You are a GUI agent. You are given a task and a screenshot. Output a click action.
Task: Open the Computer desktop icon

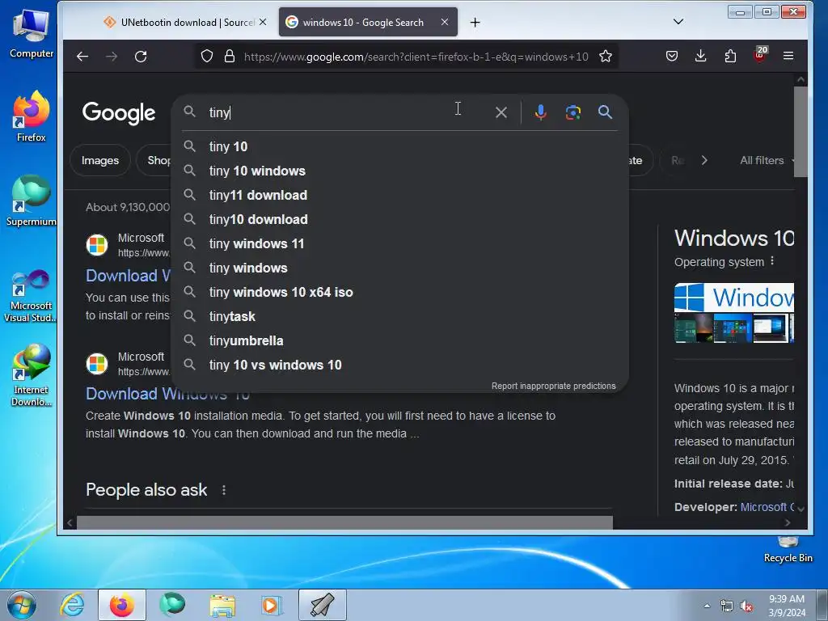pyautogui.click(x=32, y=34)
